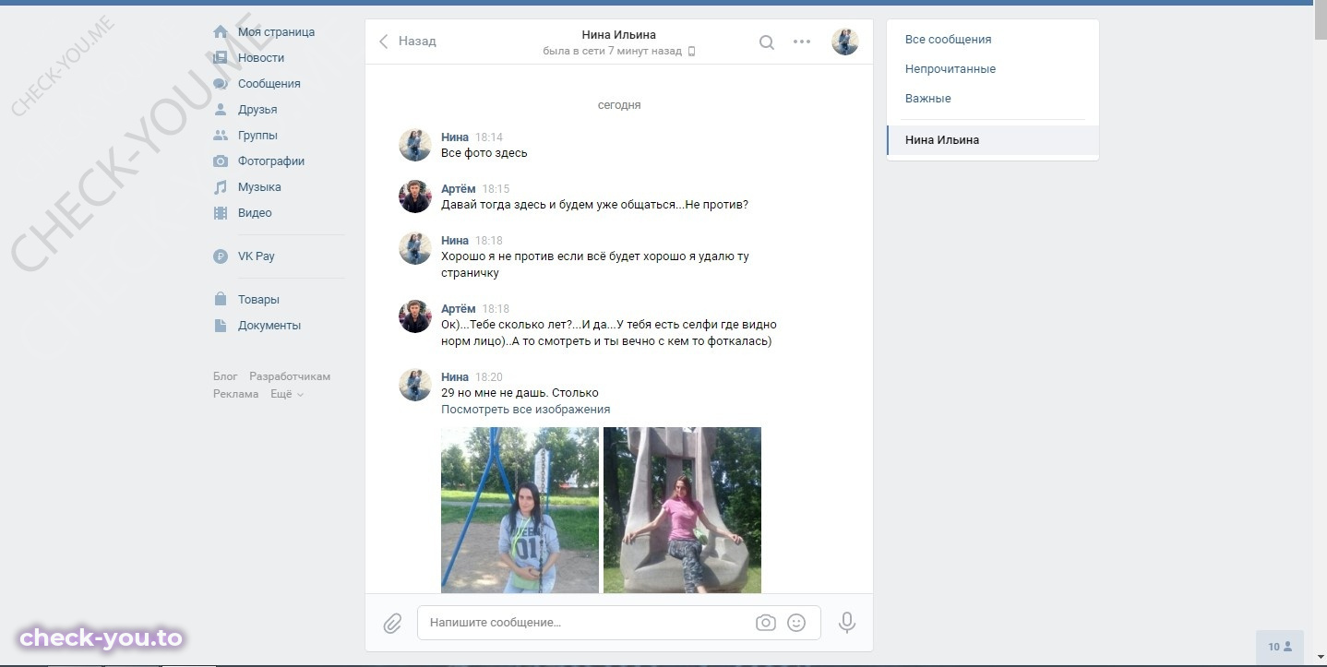The image size is (1327, 667).
Task: Open Товары in sidebar
Action: 258,300
